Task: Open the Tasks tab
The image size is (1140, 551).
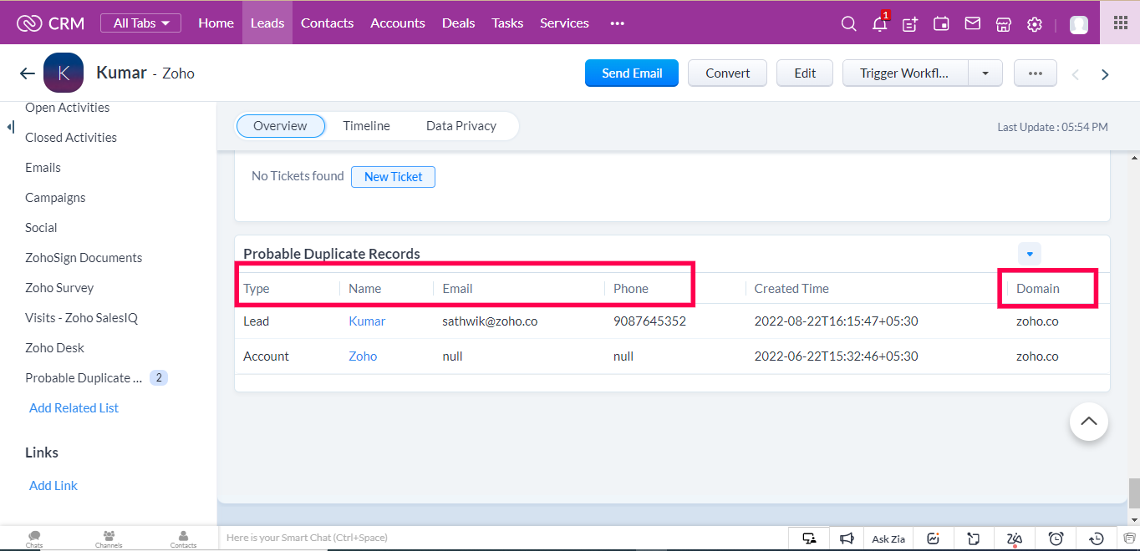Action: coord(507,23)
